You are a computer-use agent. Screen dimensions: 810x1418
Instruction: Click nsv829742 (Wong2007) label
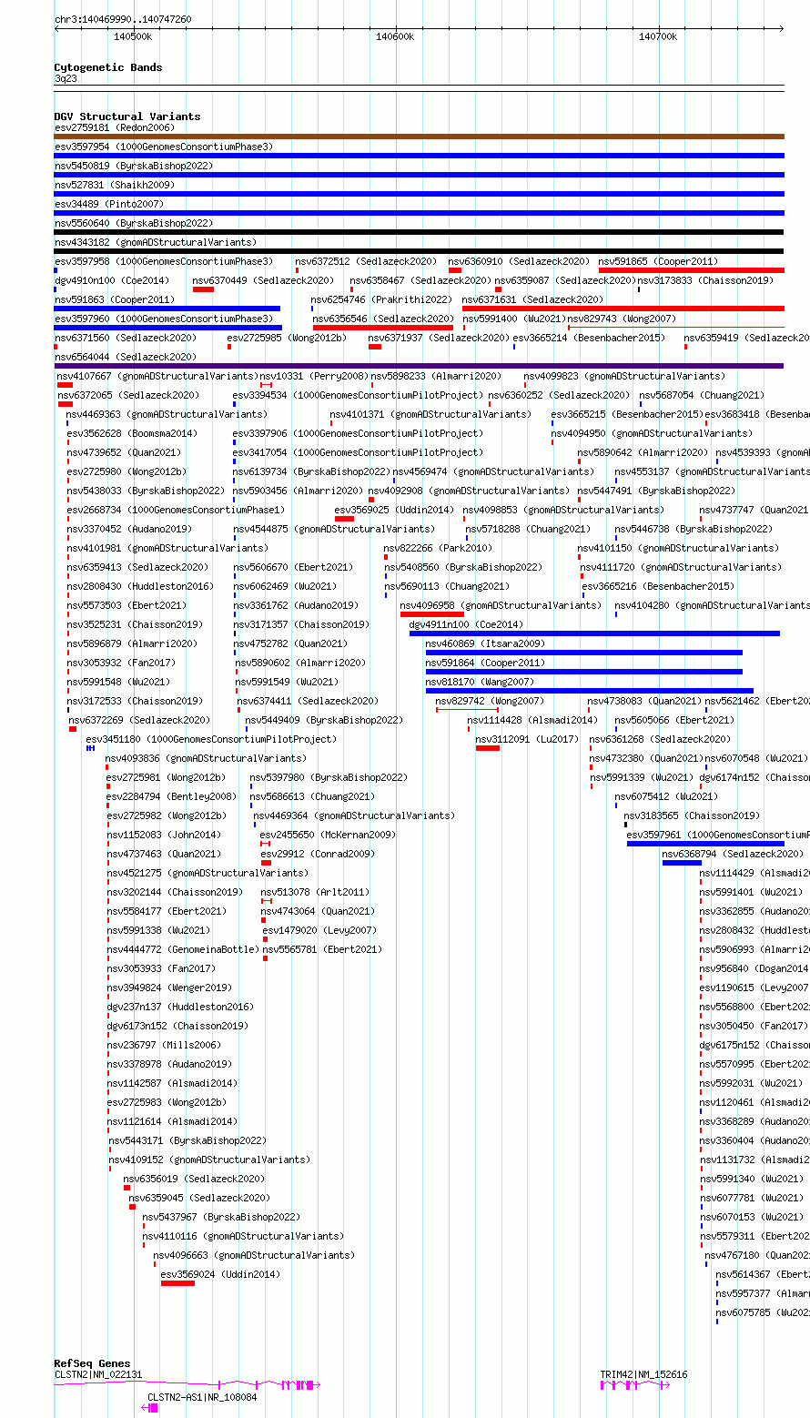490,701
